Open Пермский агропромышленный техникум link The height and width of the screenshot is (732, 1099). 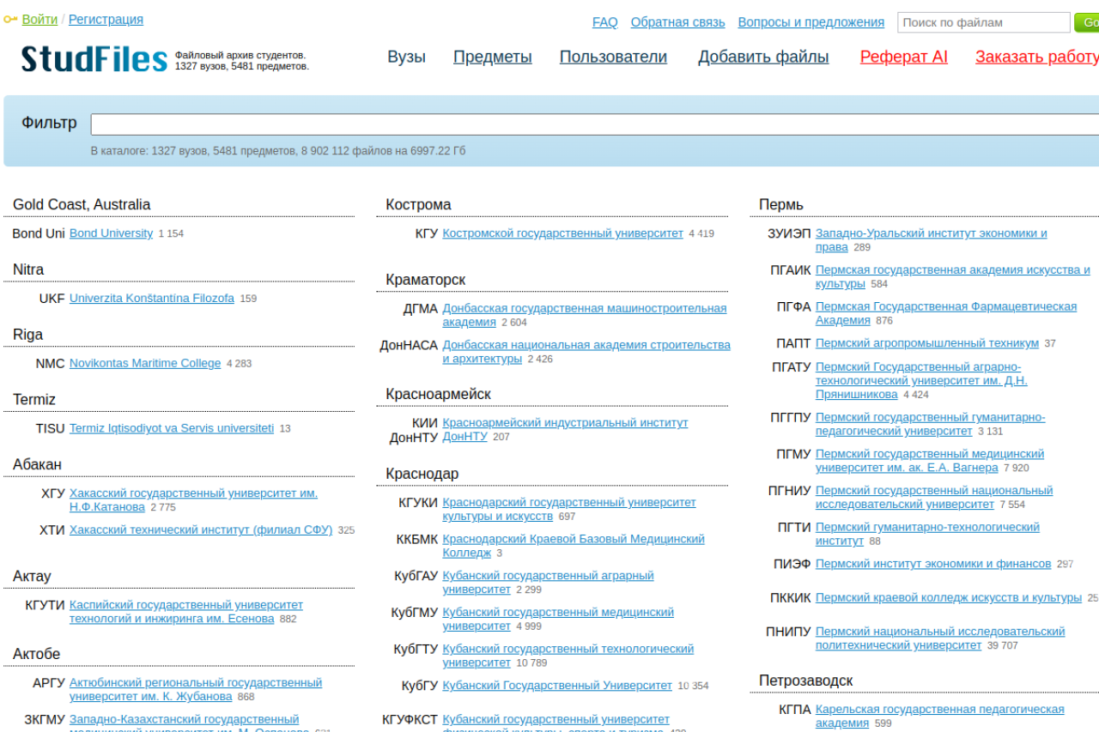point(927,343)
